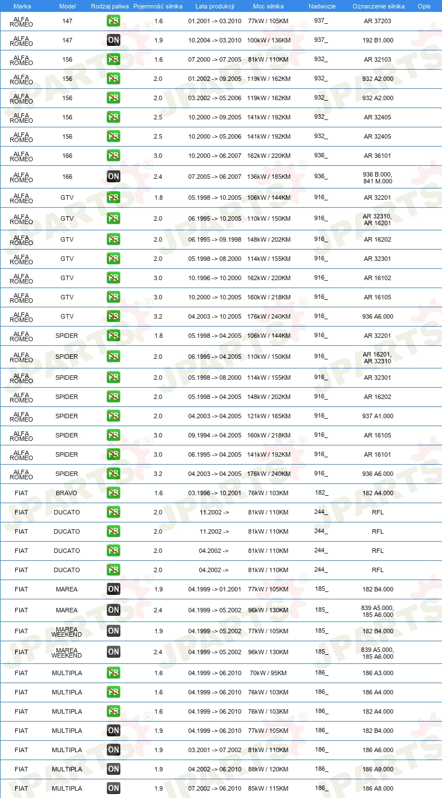The width and height of the screenshot is (442, 798).
Task: Click the Lata produkcji column header
Action: point(215,6)
